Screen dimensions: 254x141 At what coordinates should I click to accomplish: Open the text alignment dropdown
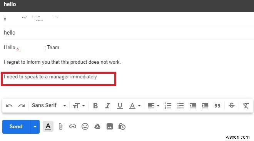154,106
